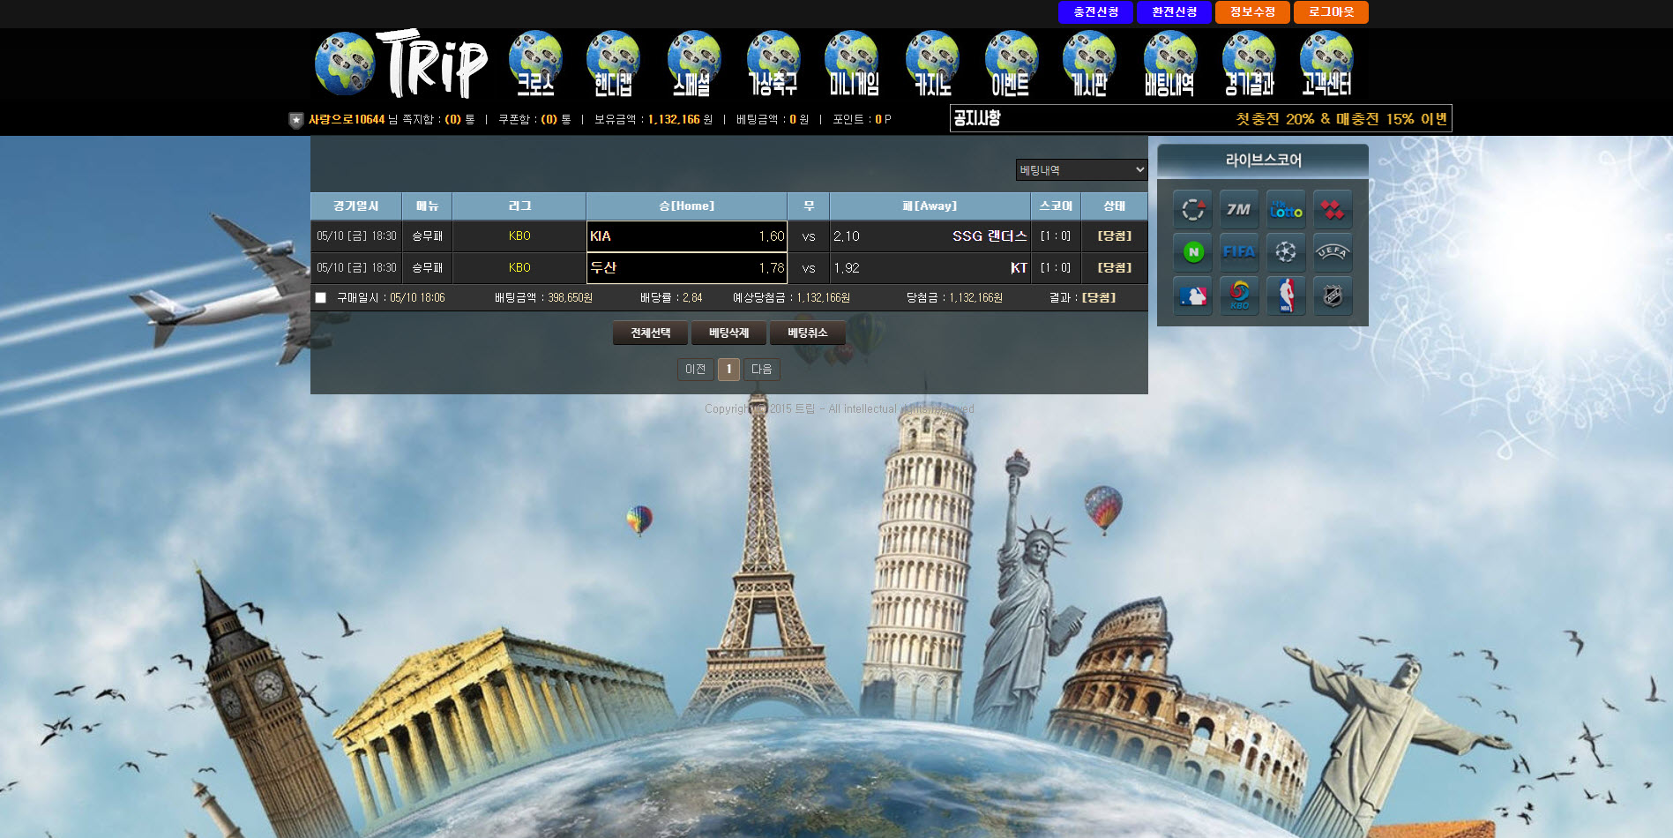The height and width of the screenshot is (838, 1673).
Task: Open the UEFA icon
Action: coord(1333,252)
